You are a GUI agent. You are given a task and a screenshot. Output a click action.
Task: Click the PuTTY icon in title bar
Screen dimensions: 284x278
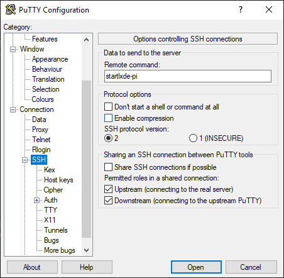[11, 9]
